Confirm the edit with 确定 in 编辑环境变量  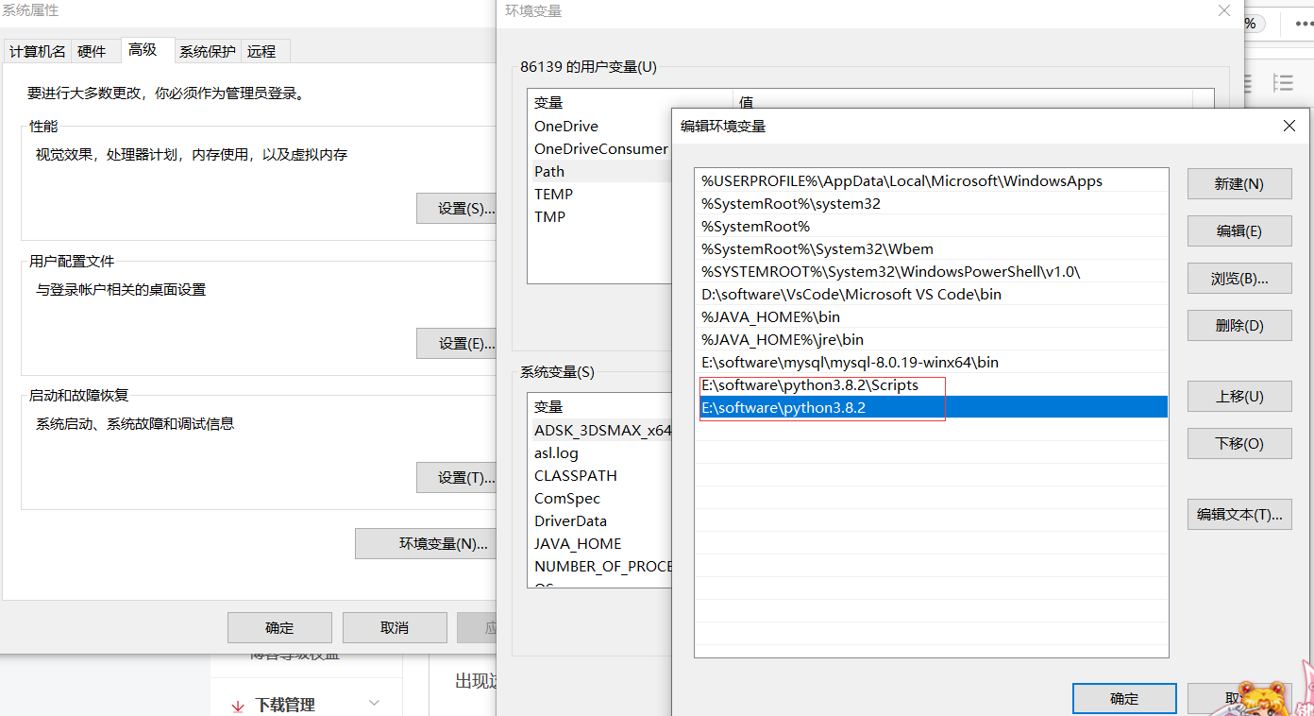click(x=1124, y=698)
